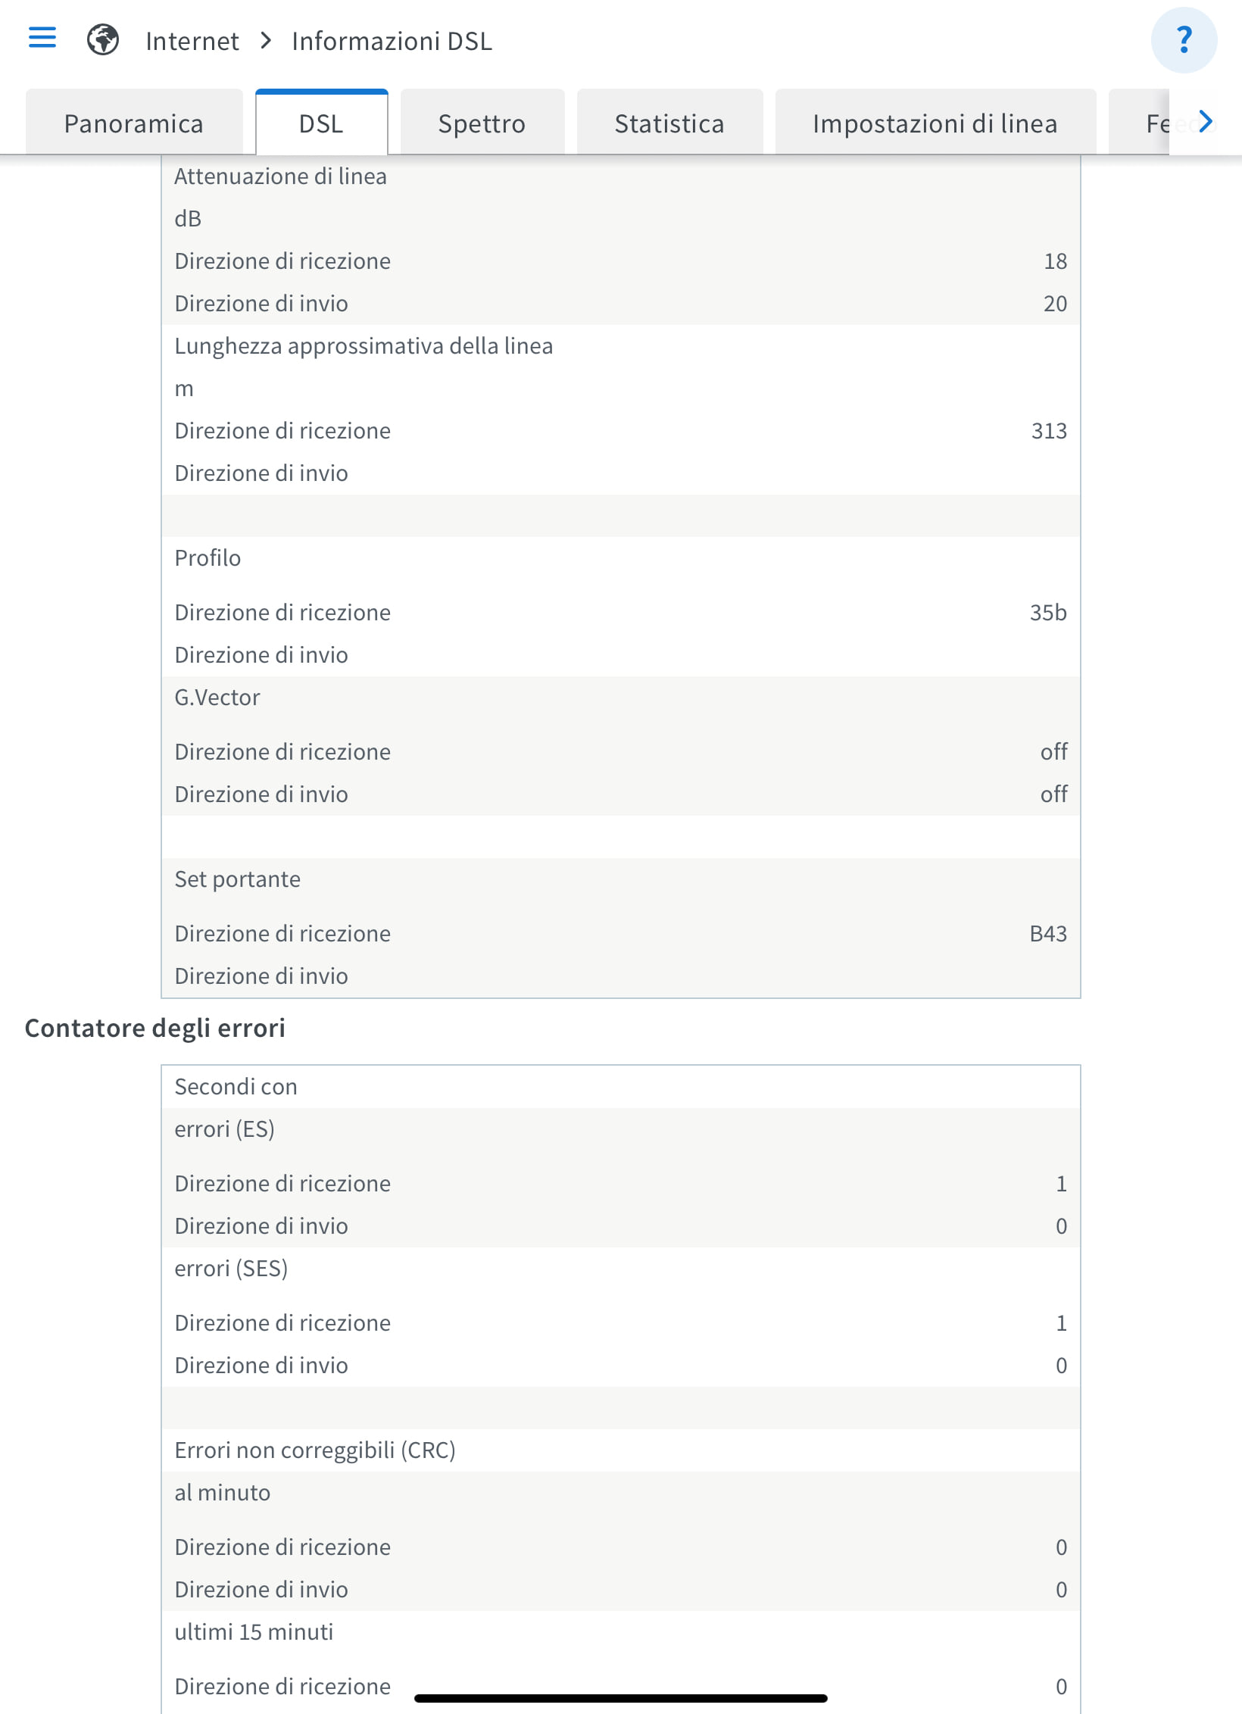Open the hamburger navigation menu
The height and width of the screenshot is (1714, 1242).
tap(42, 38)
